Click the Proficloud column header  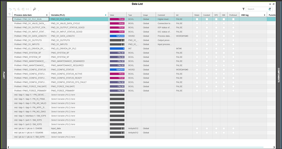pyautogui.click(x=233, y=15)
